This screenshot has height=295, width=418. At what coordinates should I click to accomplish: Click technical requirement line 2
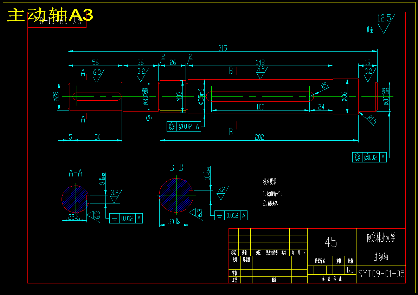[271, 203]
